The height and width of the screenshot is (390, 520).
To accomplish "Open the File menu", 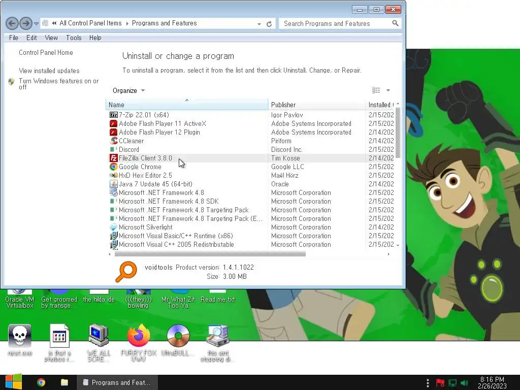I will click(14, 38).
